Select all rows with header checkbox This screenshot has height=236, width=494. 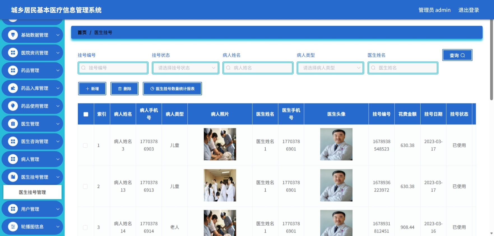coord(86,114)
